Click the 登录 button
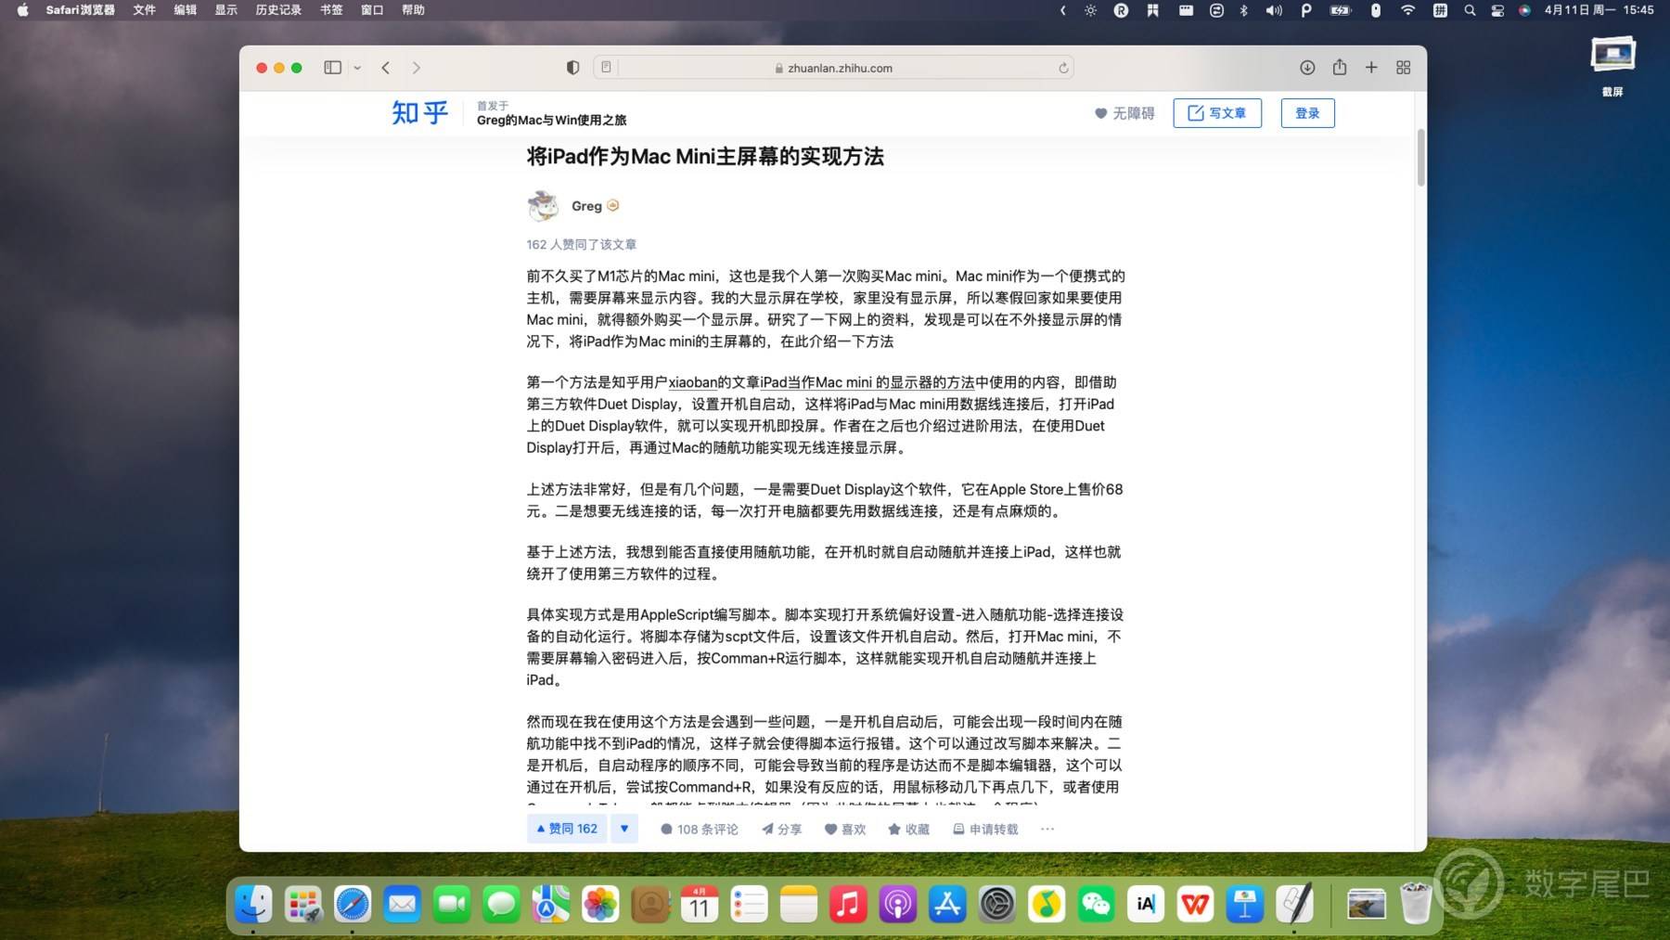1670x940 pixels. pyautogui.click(x=1307, y=113)
